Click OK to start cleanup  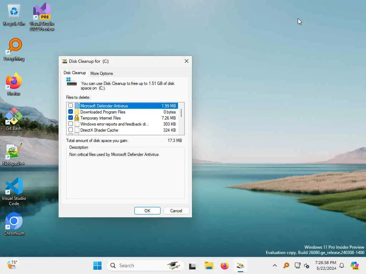147,210
